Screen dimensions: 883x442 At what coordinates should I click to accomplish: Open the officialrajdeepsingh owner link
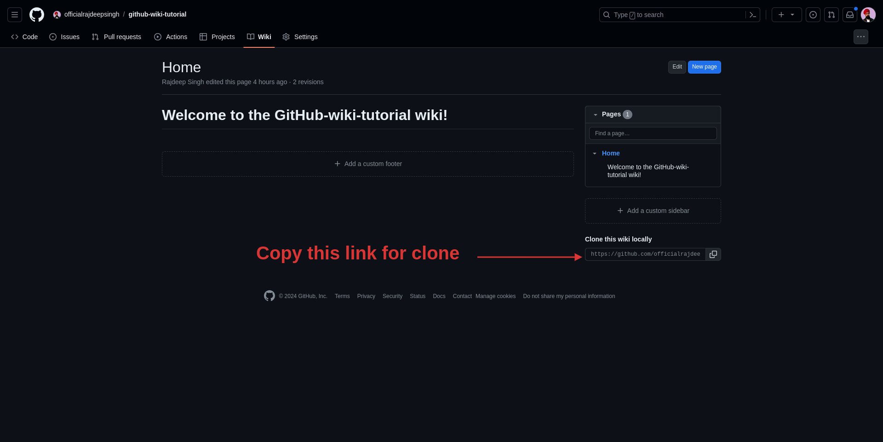click(x=92, y=15)
